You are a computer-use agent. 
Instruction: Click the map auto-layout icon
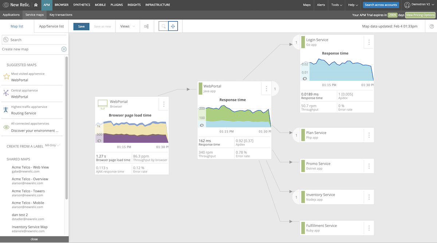click(146, 26)
